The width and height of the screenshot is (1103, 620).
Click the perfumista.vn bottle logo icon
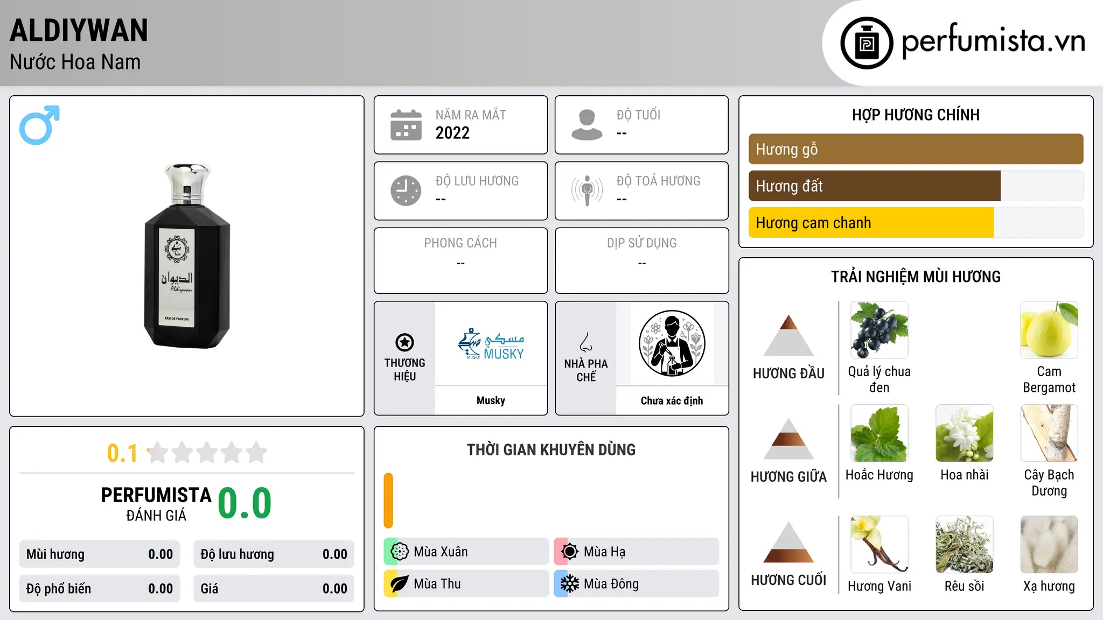[x=867, y=43]
